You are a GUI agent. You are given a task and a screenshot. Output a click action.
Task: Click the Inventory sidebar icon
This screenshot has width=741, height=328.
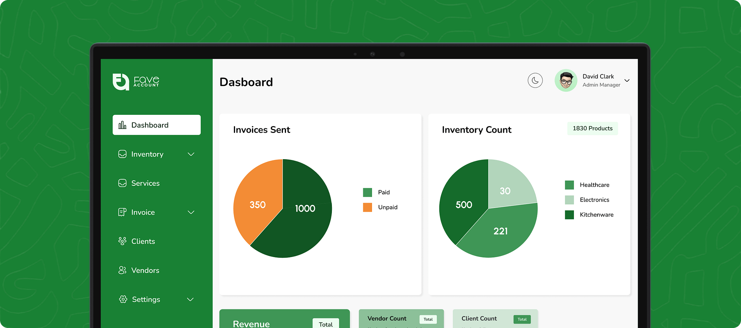coord(122,154)
